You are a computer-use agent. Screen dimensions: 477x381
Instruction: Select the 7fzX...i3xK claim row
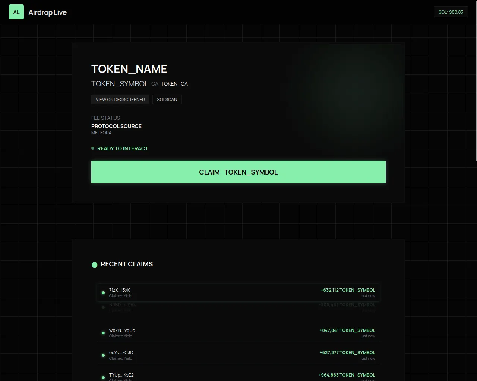tap(238, 293)
